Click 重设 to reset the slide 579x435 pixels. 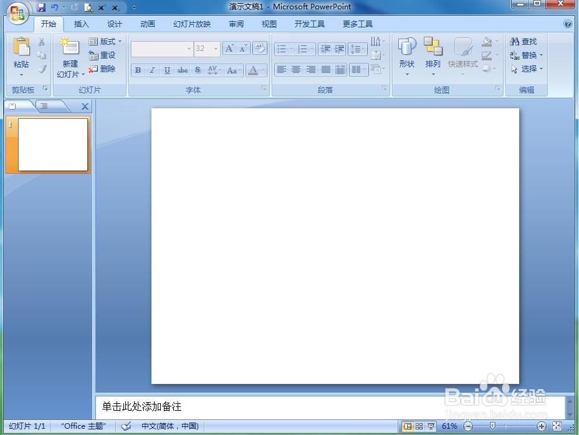(102, 55)
